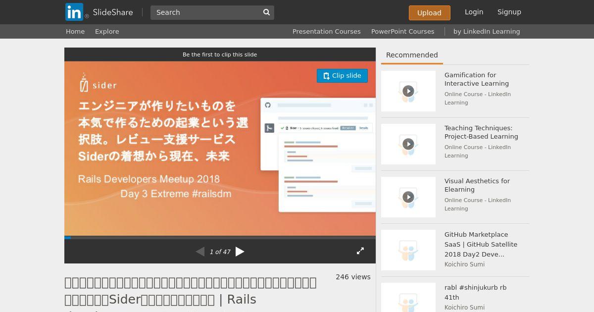Open Gamification for Interactive Learning title

pos(477,79)
